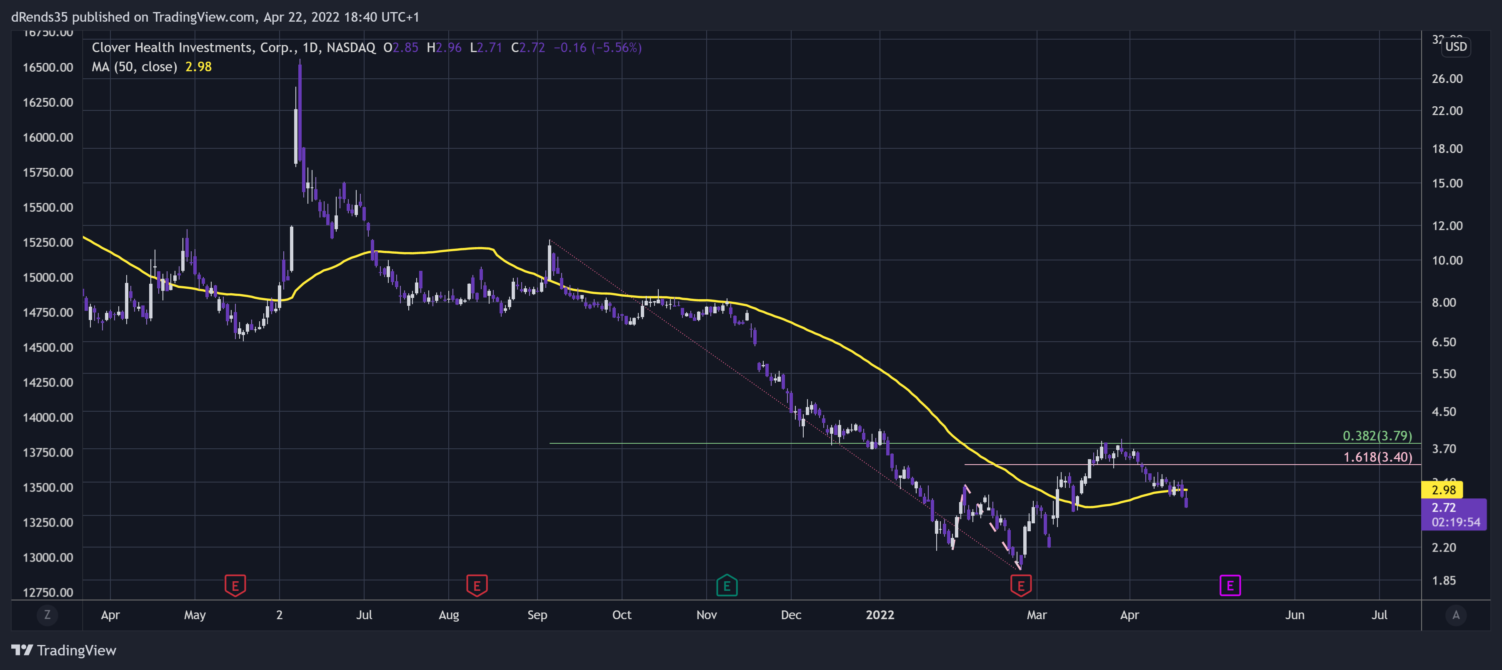Click the yellow 2.98 MA price label

point(1443,490)
